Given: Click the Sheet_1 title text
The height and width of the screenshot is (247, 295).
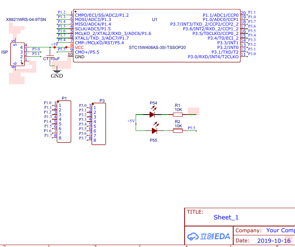Looking at the screenshot, I should click(x=226, y=217).
